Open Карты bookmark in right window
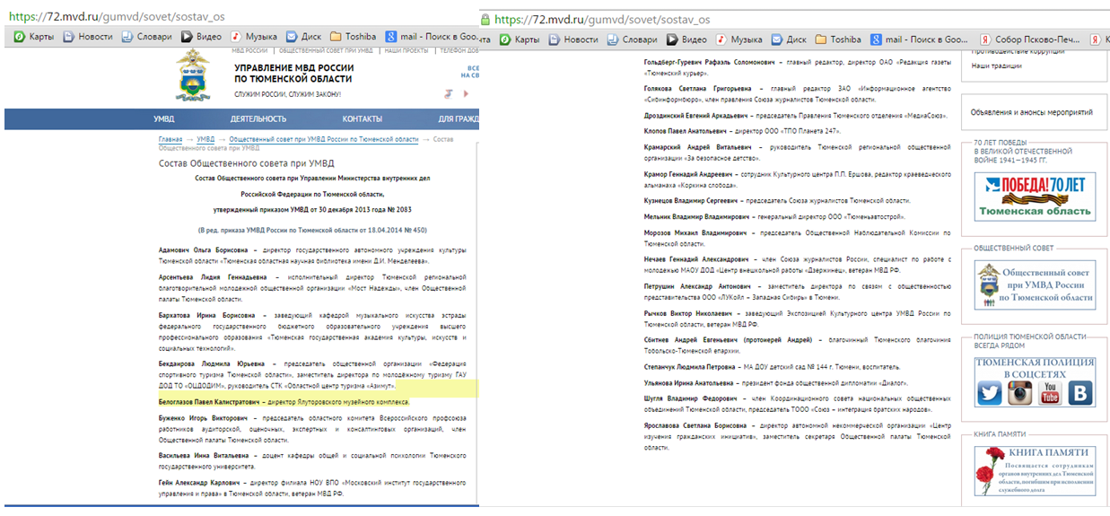This screenshot has width=1110, height=516. click(519, 39)
